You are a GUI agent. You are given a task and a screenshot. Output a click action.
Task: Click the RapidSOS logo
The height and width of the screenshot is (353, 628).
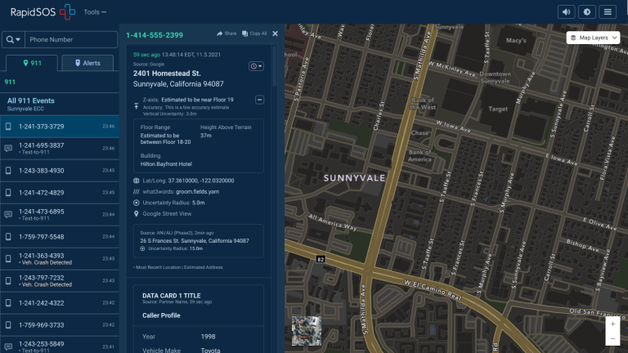43,12
